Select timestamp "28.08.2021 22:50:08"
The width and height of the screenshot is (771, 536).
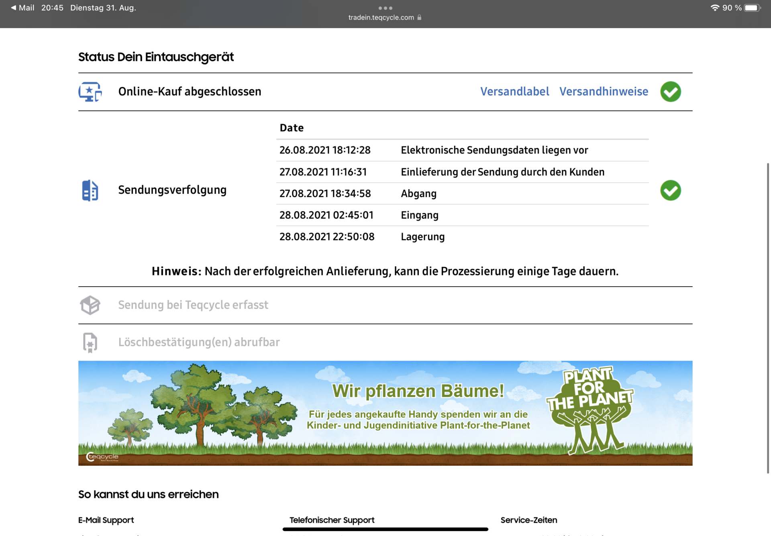tap(327, 237)
